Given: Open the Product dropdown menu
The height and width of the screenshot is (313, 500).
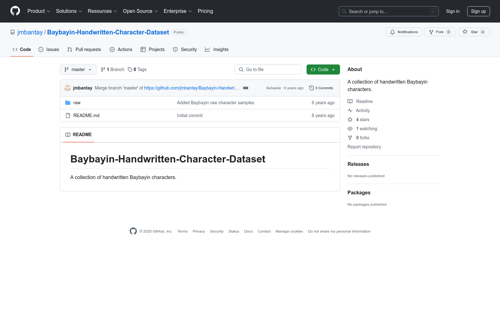Looking at the screenshot, I should [39, 11].
